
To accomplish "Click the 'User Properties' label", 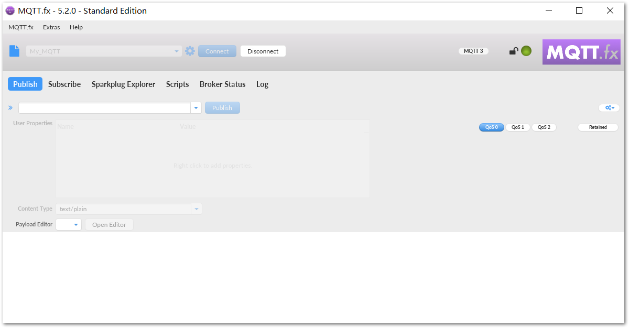I will pos(33,123).
